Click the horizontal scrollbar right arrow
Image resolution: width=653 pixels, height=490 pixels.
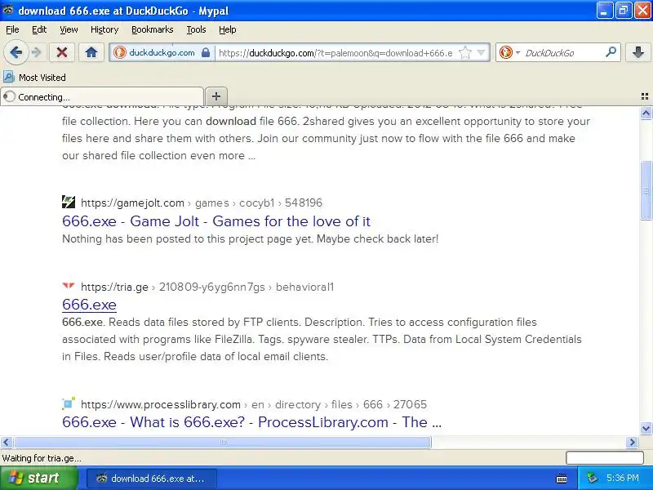(x=632, y=442)
